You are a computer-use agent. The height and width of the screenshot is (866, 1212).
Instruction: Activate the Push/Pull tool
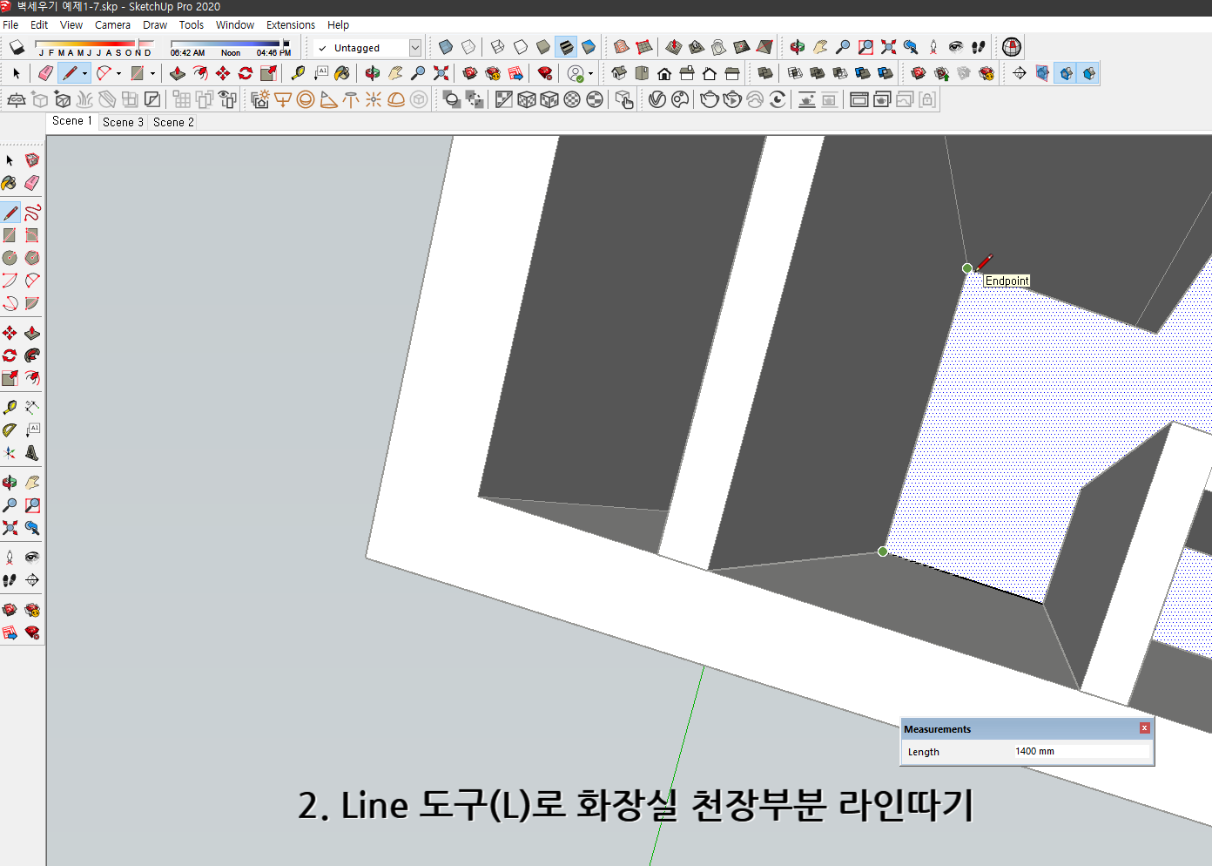pos(177,73)
